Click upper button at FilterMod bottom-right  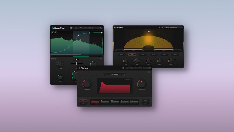click(146, 101)
